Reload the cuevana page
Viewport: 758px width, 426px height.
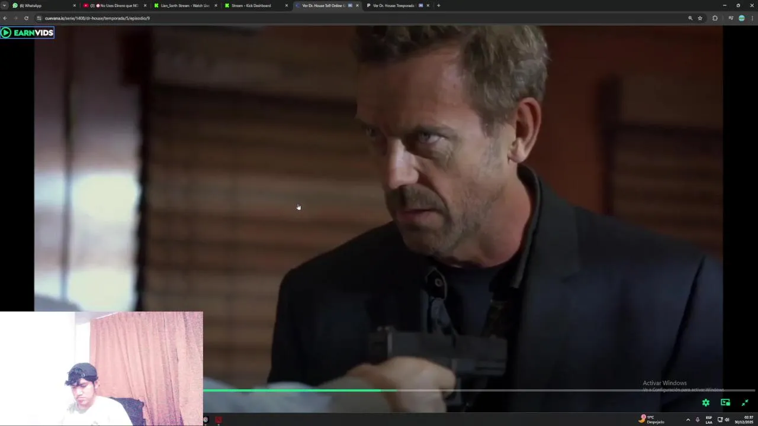26,18
